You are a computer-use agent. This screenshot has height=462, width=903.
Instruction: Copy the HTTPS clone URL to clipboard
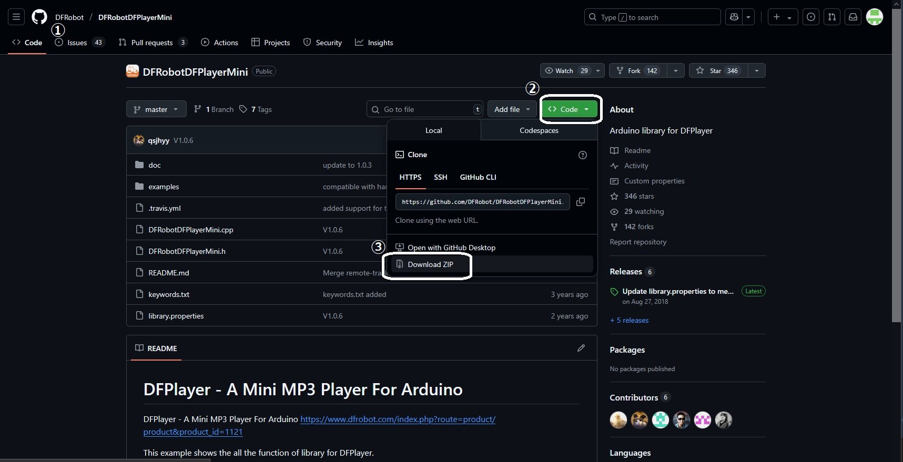(x=581, y=202)
